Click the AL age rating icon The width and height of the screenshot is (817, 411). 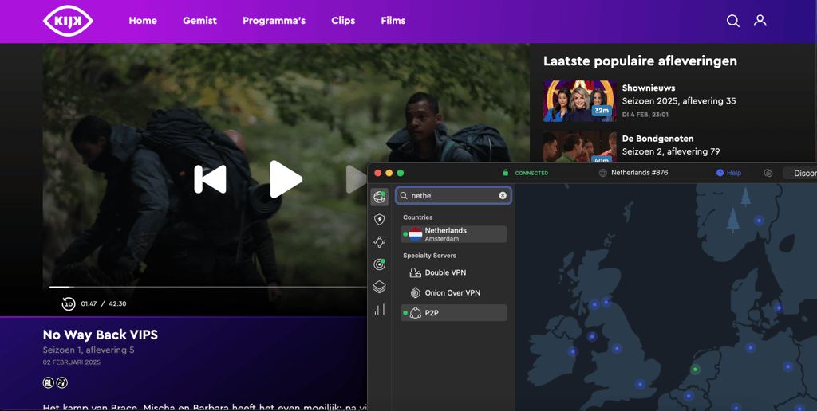[48, 383]
